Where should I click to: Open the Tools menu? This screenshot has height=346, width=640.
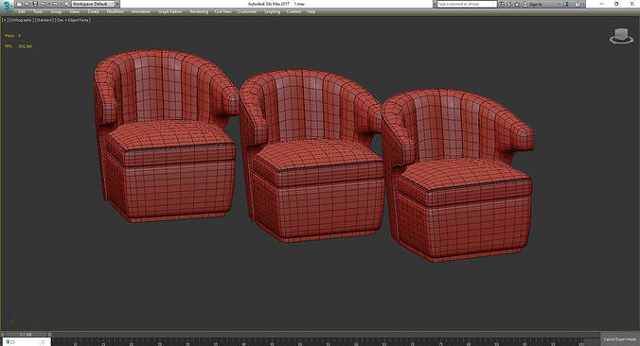[x=38, y=12]
